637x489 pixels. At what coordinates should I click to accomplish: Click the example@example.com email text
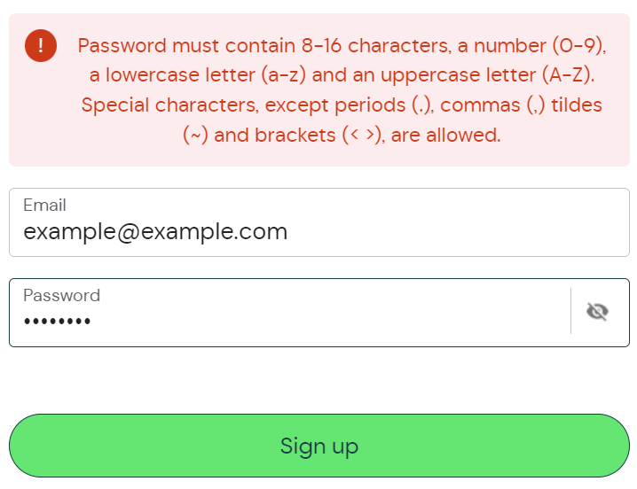pyautogui.click(x=155, y=232)
